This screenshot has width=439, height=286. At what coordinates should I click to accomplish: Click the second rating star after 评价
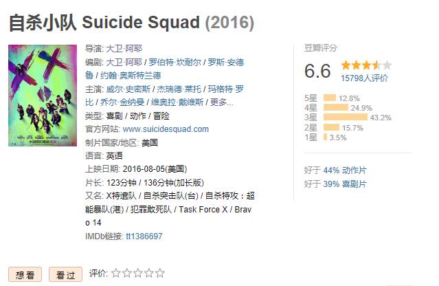point(126,273)
